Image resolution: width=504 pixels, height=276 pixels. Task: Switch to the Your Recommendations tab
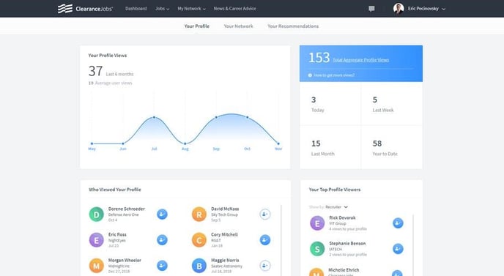[x=293, y=26]
